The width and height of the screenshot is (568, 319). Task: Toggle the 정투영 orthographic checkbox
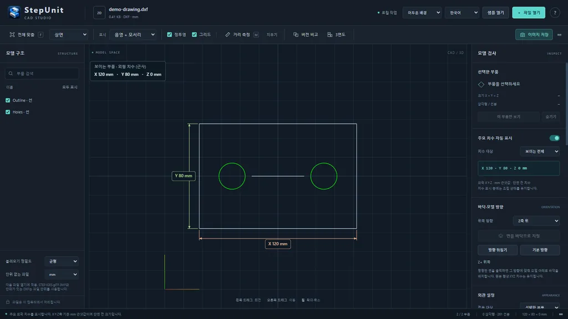[170, 35]
